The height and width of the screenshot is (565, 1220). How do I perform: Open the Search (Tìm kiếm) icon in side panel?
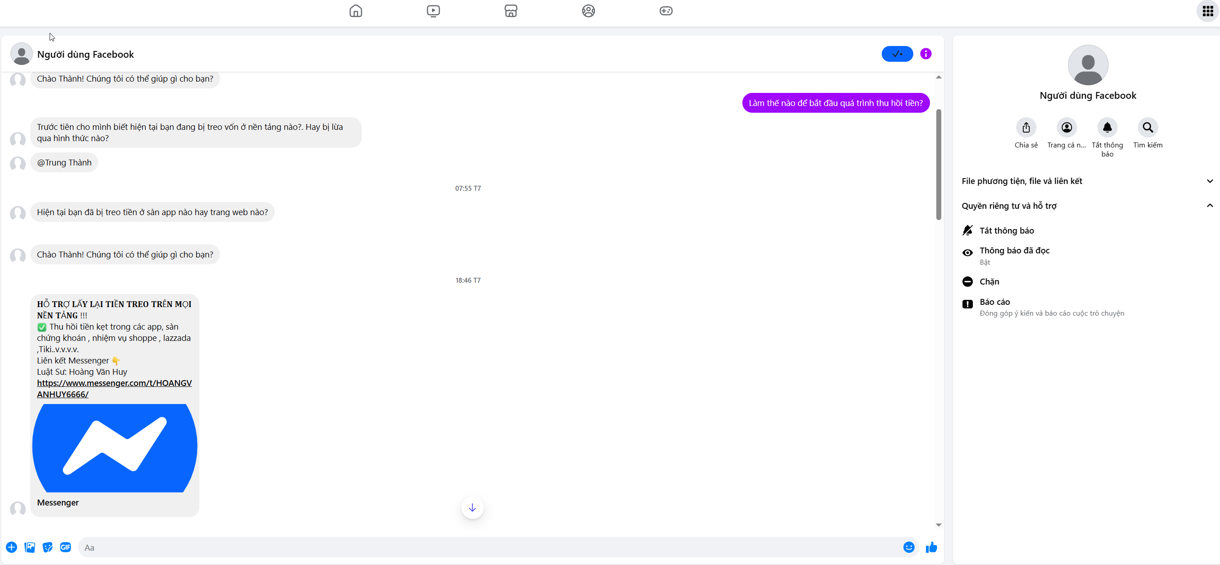(1147, 128)
